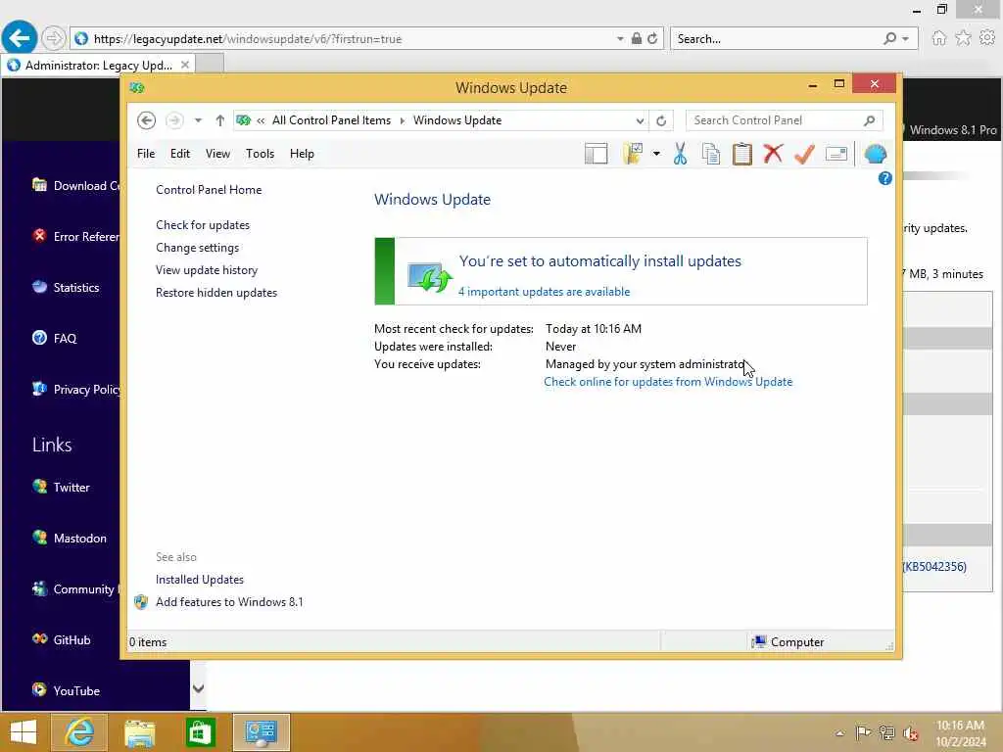Close the Legacy Update browser tab

tap(185, 65)
